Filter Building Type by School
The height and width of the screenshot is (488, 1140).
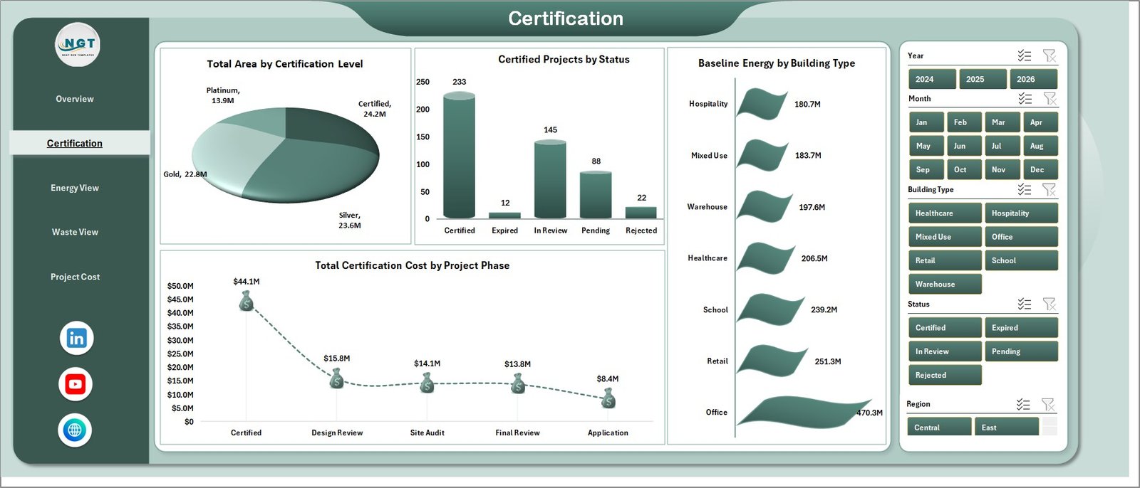click(1021, 260)
